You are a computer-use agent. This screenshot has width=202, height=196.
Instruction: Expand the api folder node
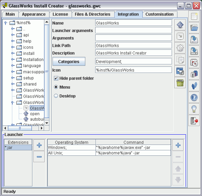pyautogui.click(x=13, y=35)
